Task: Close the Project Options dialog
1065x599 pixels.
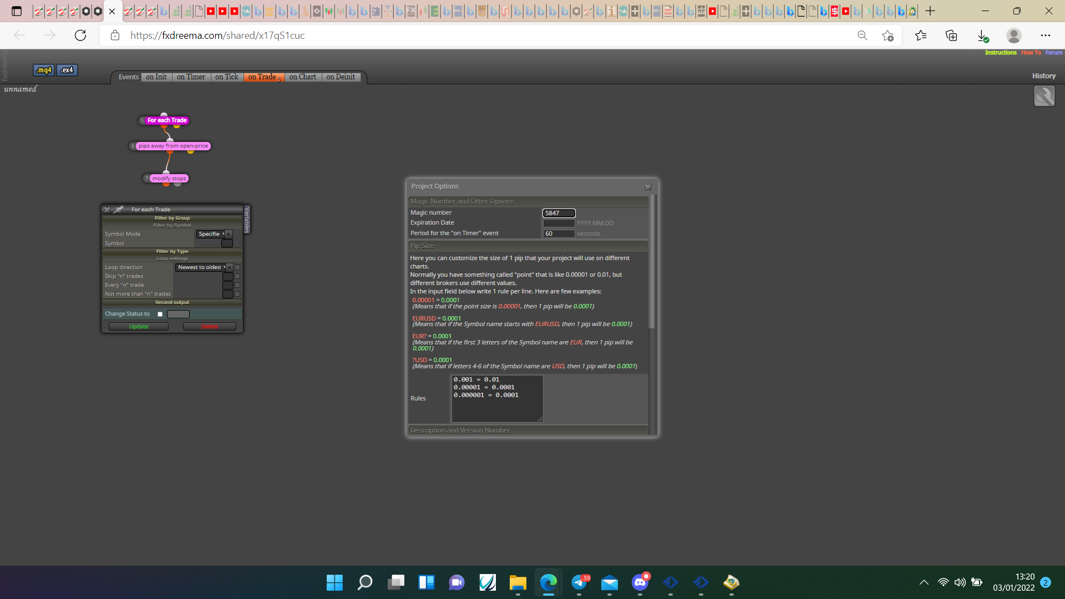Action: 648,187
